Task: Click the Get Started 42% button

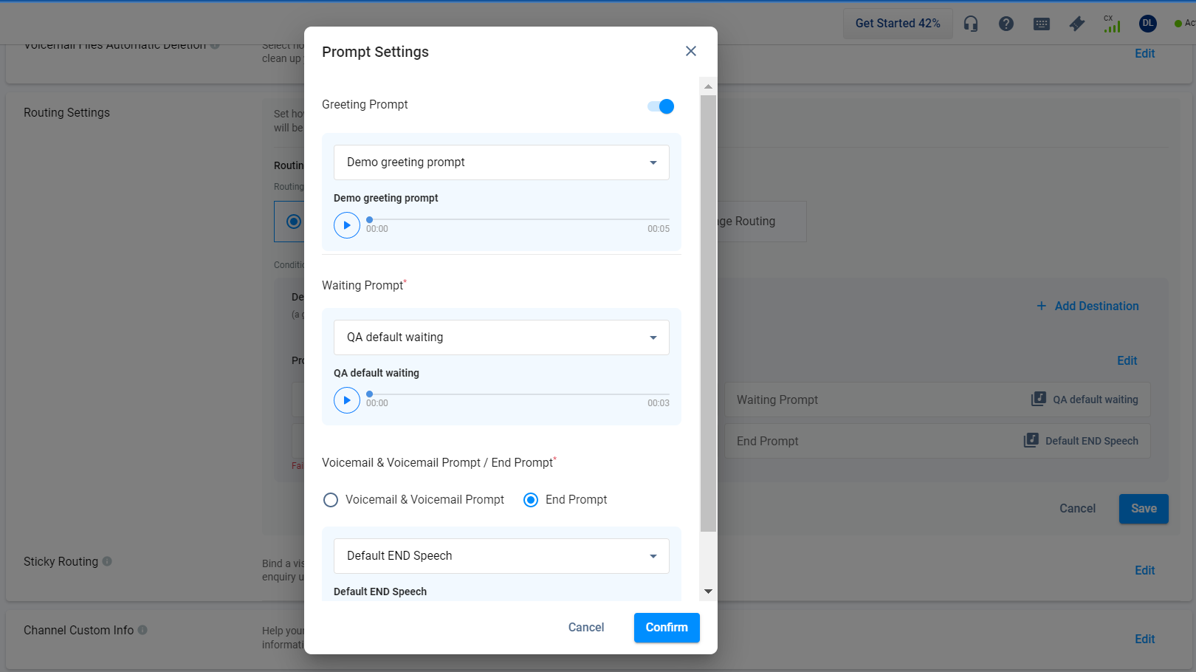Action: (x=898, y=24)
